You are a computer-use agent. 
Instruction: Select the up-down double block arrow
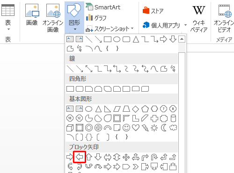[117, 157]
